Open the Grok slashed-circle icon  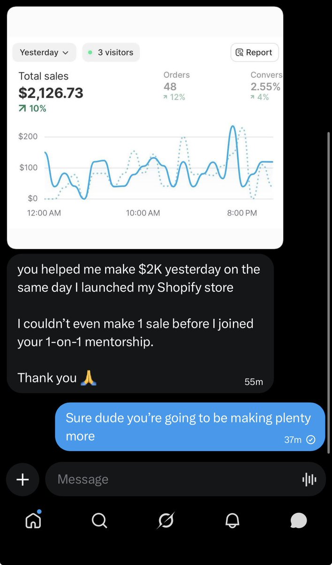coord(166,520)
